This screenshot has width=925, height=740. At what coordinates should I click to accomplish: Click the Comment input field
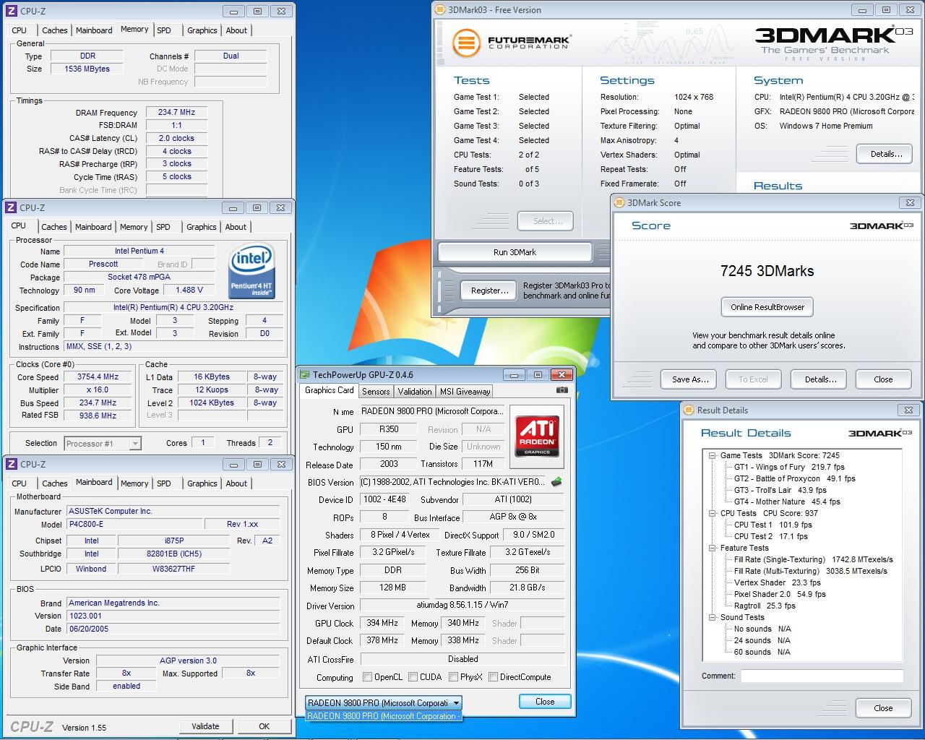pos(822,676)
